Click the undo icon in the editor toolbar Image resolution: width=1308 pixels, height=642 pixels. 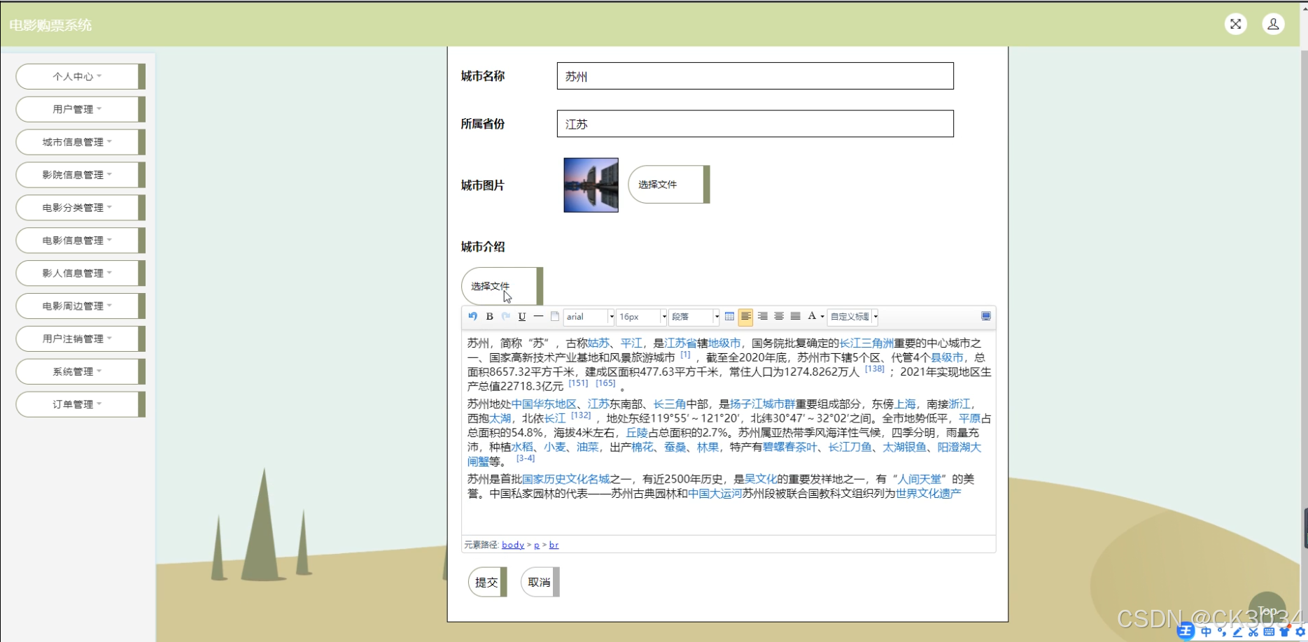473,317
